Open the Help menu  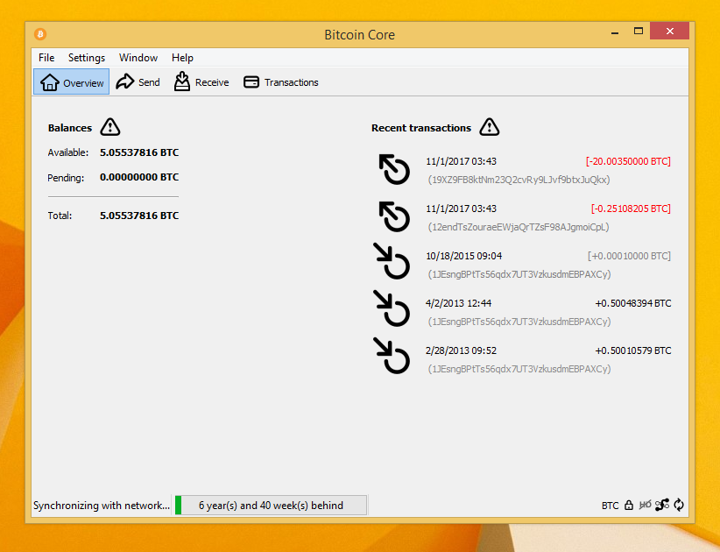point(182,58)
